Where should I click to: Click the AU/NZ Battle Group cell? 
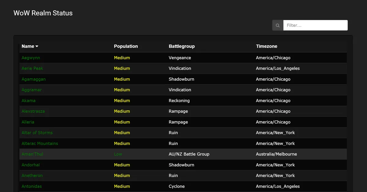(189, 154)
